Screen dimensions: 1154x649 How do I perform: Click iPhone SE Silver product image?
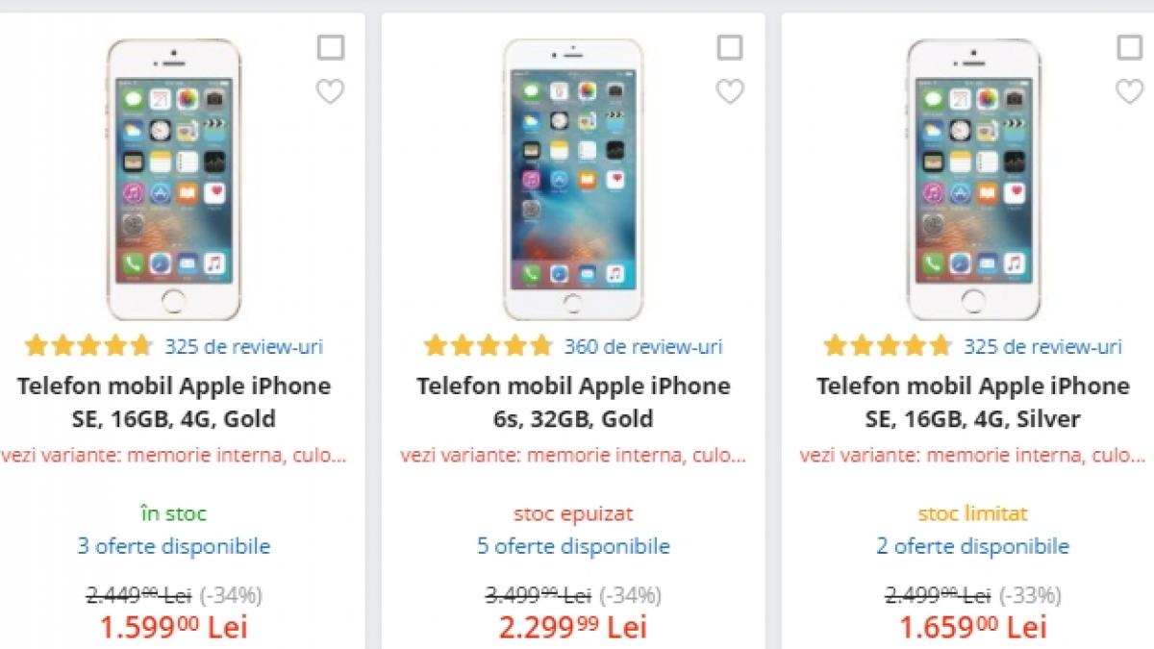972,180
